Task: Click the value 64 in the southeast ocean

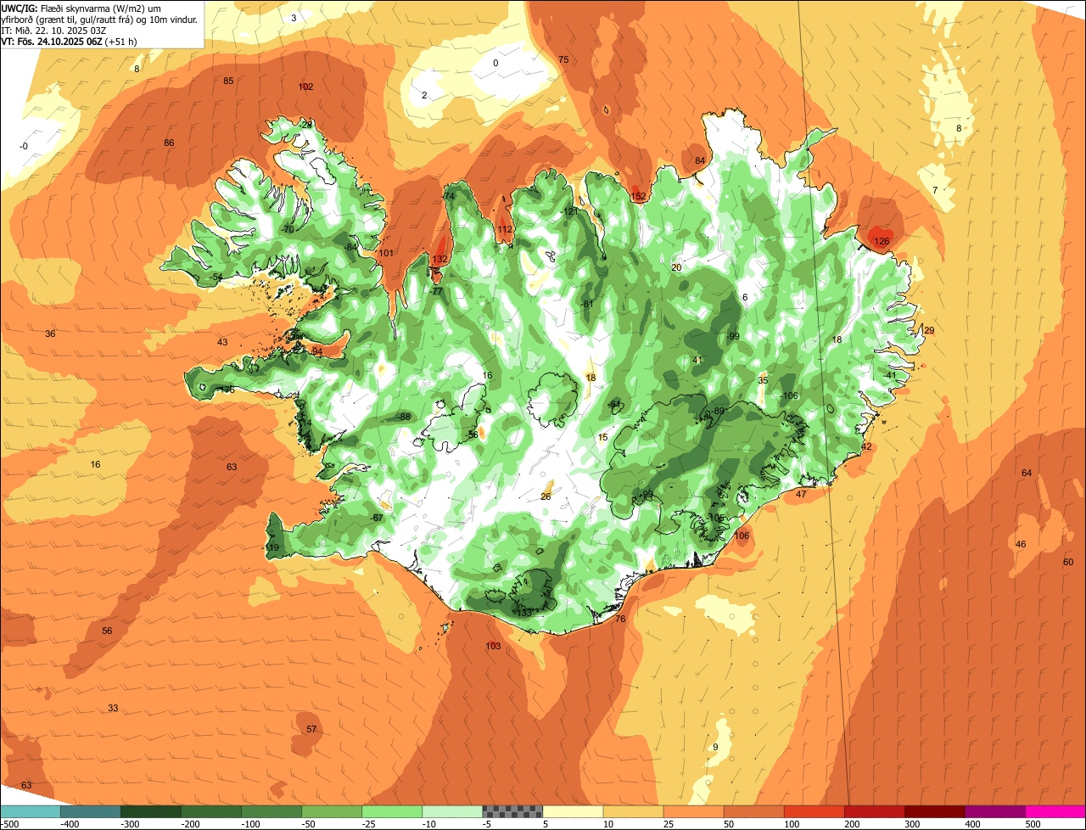Action: point(1027,474)
